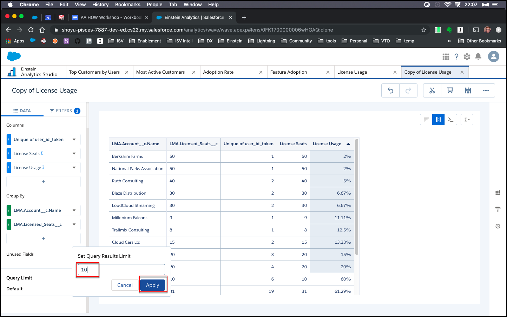
Task: Open the Einstein bookmarks folder
Action: (231, 41)
